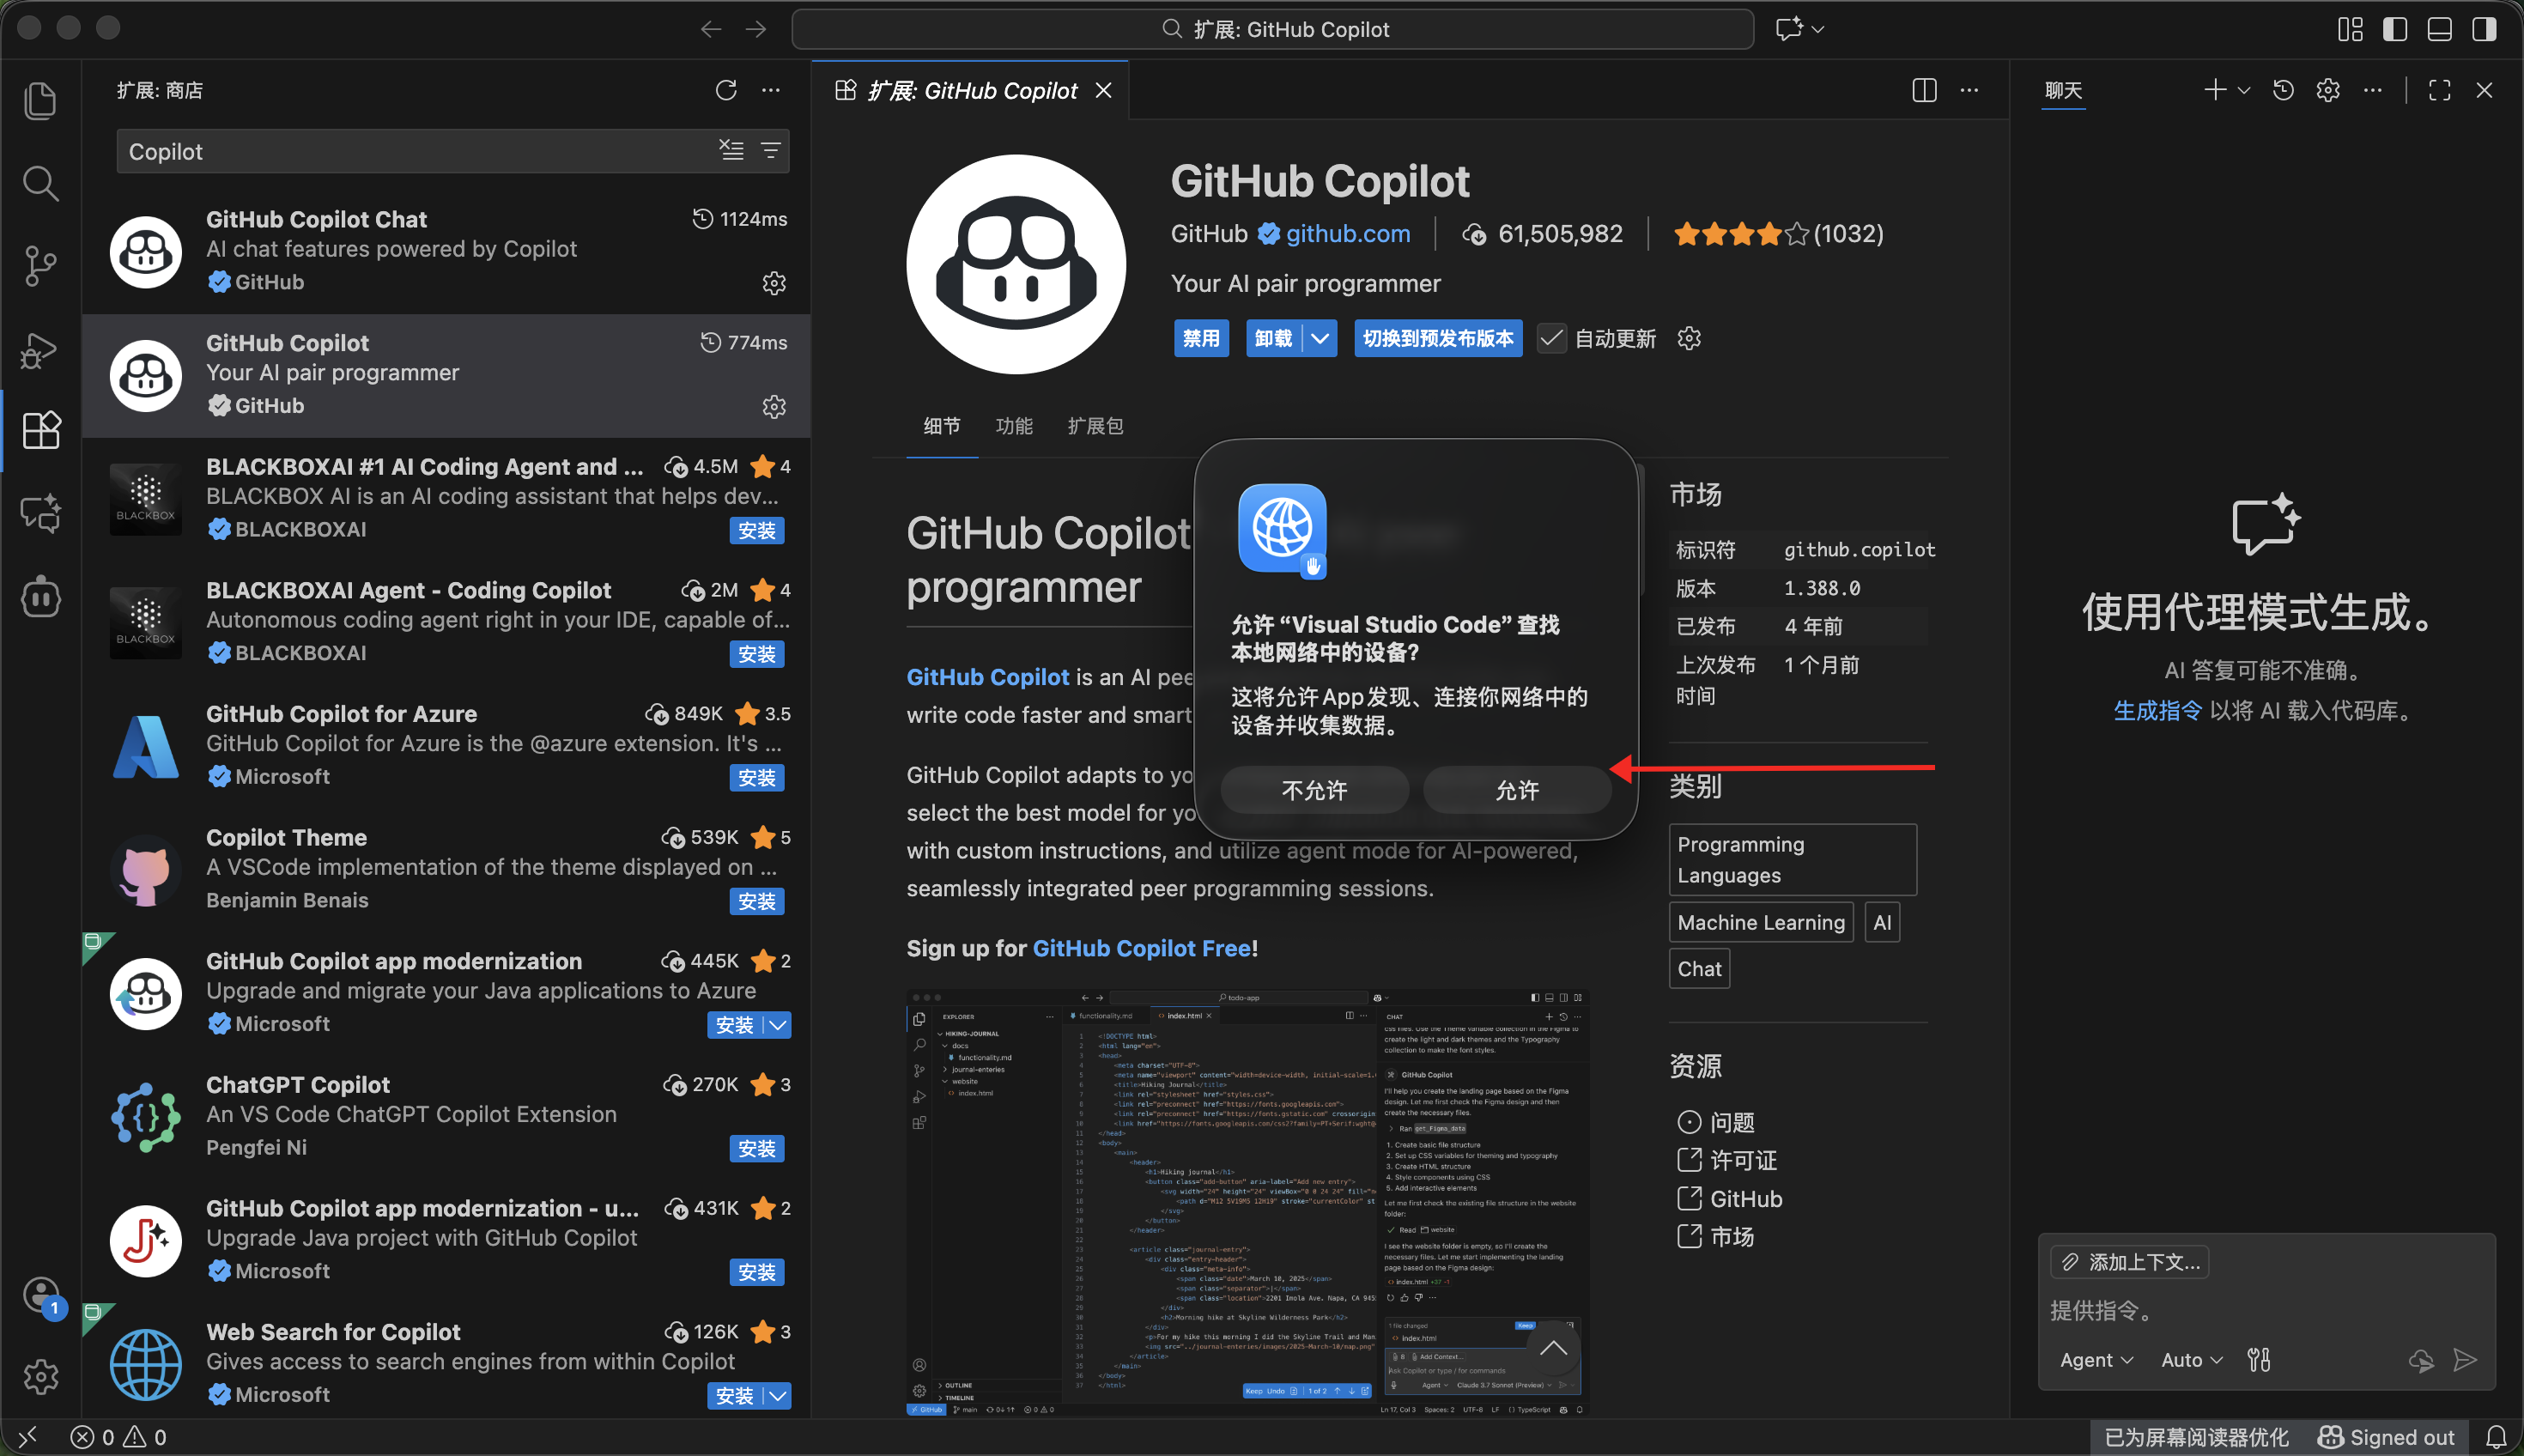This screenshot has height=1456, width=2524.
Task: Open the github.com publisher link
Action: (1347, 234)
